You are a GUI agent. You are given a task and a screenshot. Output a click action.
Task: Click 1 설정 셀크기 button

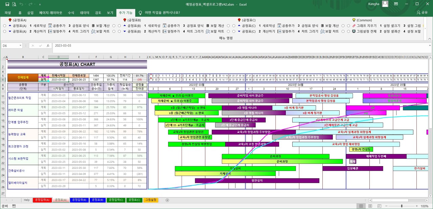coord(390,26)
